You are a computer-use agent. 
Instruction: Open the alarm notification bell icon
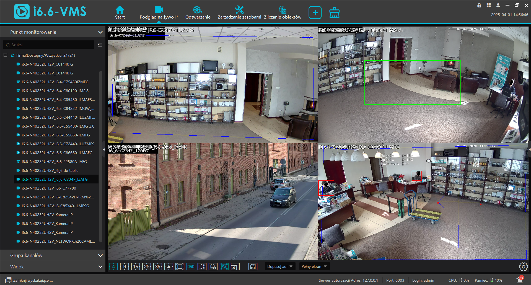(520, 280)
